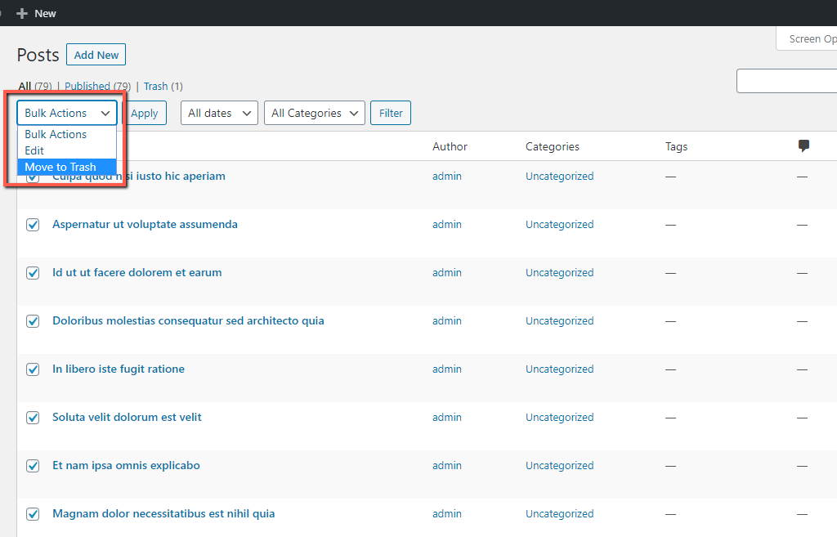837x537 pixels.
Task: Click the Filter button
Action: click(x=391, y=113)
